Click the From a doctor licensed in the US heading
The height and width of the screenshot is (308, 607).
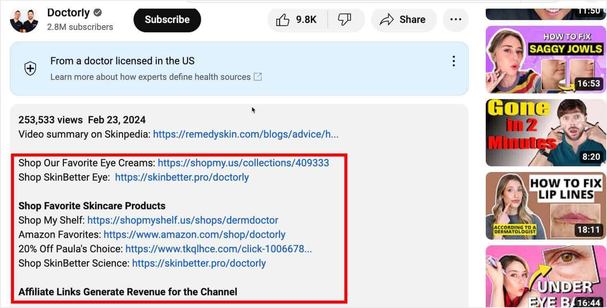point(122,61)
